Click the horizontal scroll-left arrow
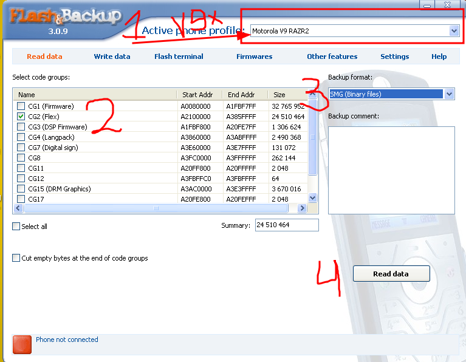The width and height of the screenshot is (466, 362). [x=18, y=208]
